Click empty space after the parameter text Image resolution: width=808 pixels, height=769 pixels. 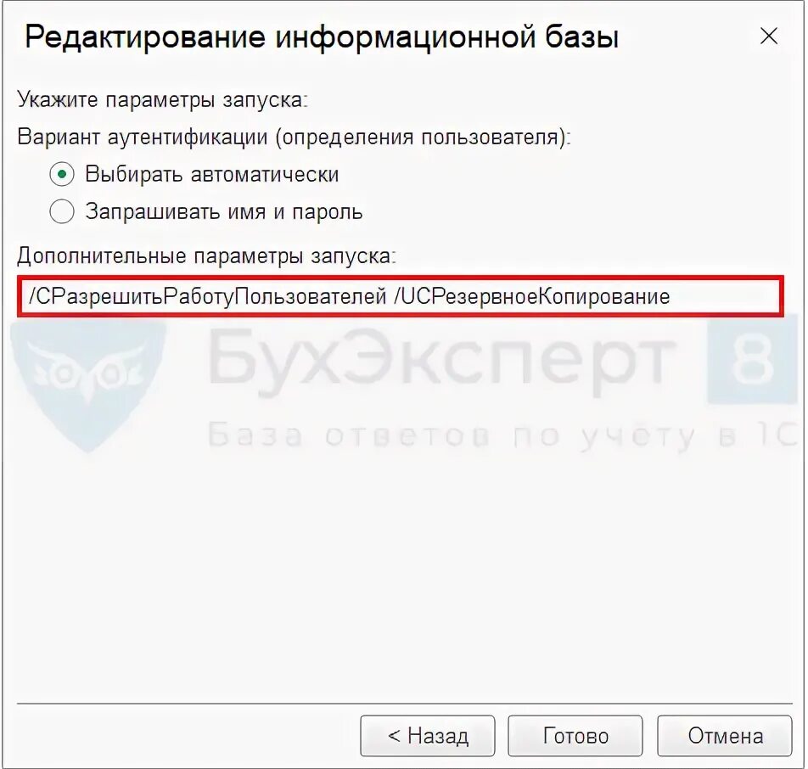(x=726, y=296)
